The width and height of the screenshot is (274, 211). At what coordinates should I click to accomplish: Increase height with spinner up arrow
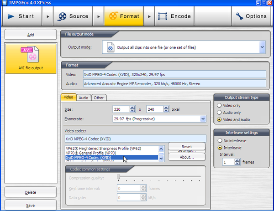166,108
